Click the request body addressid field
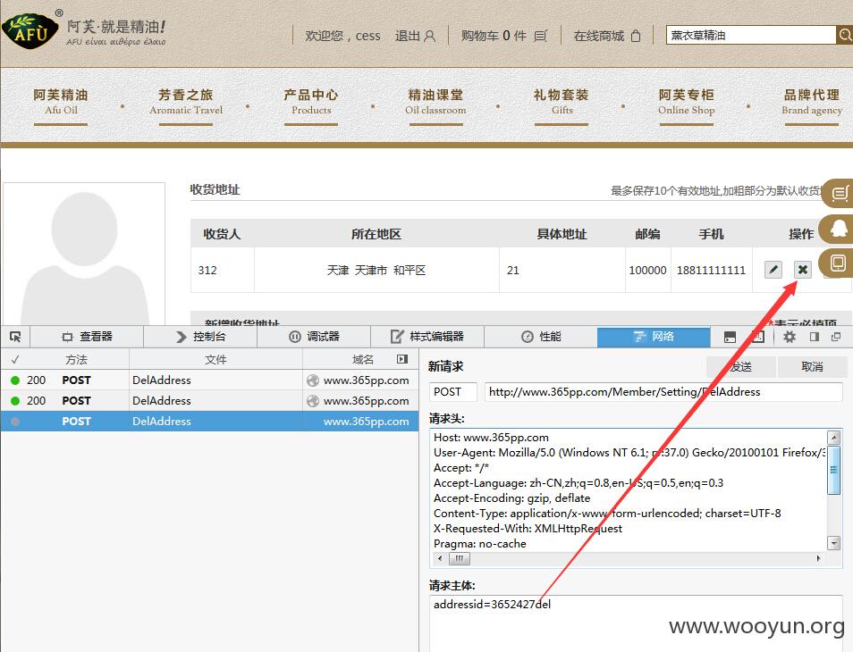This screenshot has height=652, width=853. [636, 623]
